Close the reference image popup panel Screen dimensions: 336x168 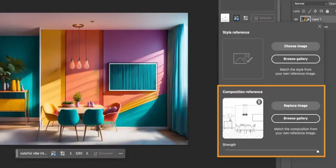(320, 27)
